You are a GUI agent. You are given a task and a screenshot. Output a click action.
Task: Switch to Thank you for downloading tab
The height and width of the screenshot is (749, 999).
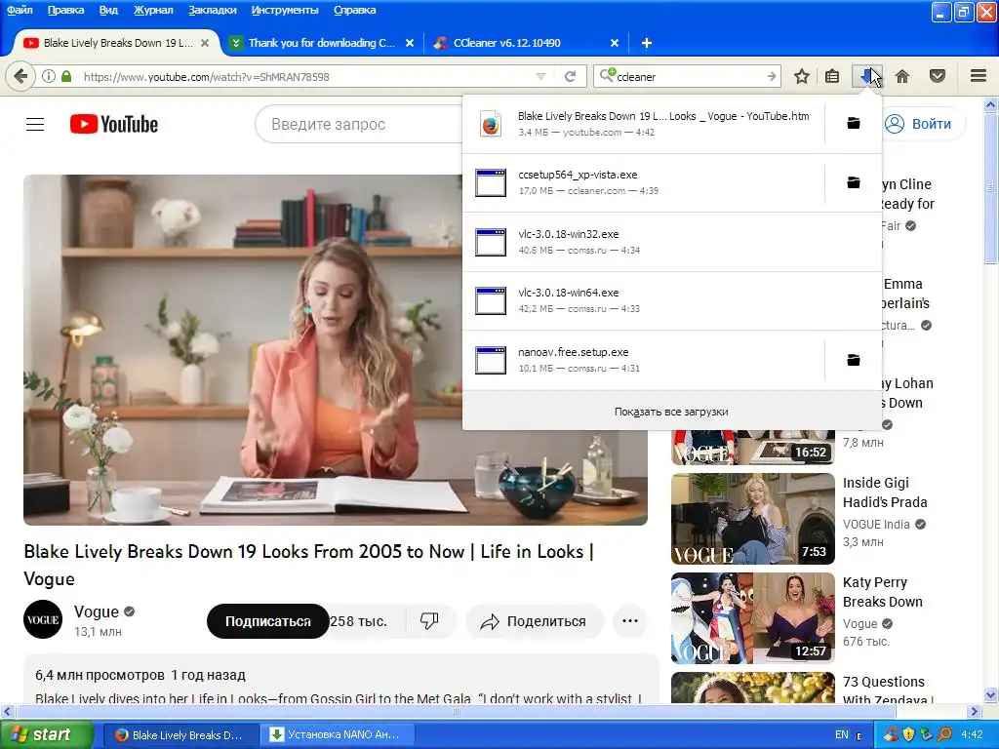(322, 43)
